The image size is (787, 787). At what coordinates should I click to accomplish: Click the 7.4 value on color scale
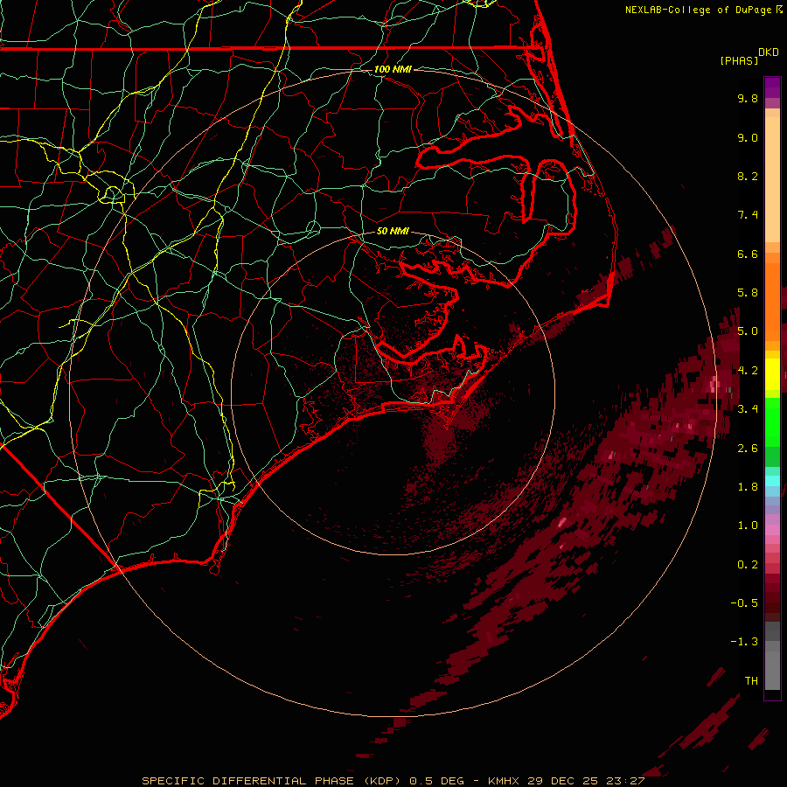(748, 215)
